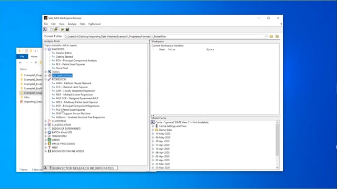Select PCR - Principal Component Regression
The width and height of the screenshot is (337, 189).
77,106
